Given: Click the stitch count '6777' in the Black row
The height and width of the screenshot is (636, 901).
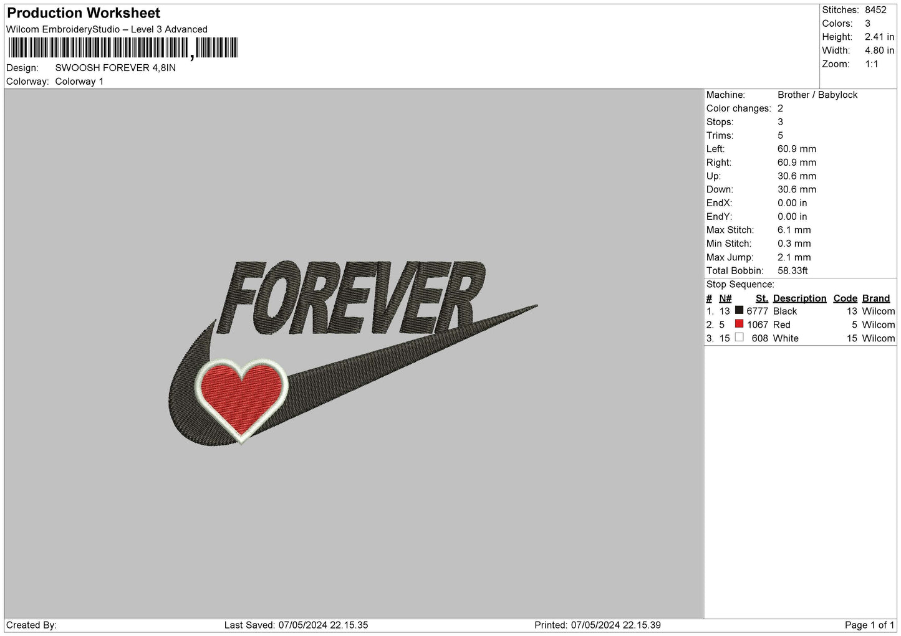Looking at the screenshot, I should pyautogui.click(x=758, y=311).
